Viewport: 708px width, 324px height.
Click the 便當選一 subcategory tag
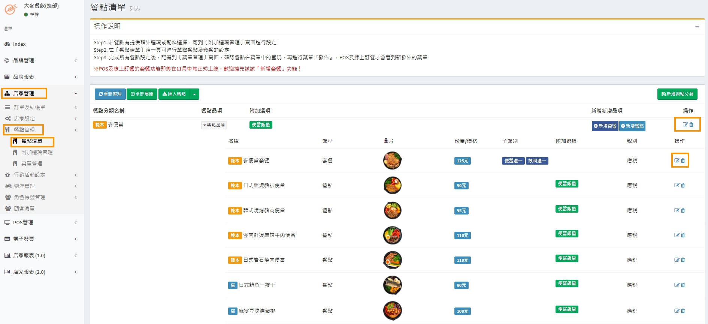click(x=513, y=161)
